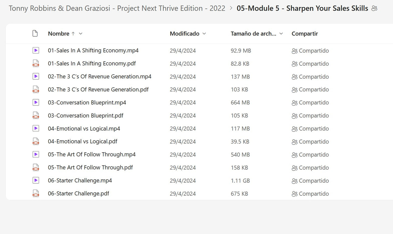This screenshot has height=234, width=393.
Task: Play 04-Emotional vs Logical.mp4 video
Action: pyautogui.click(x=84, y=129)
